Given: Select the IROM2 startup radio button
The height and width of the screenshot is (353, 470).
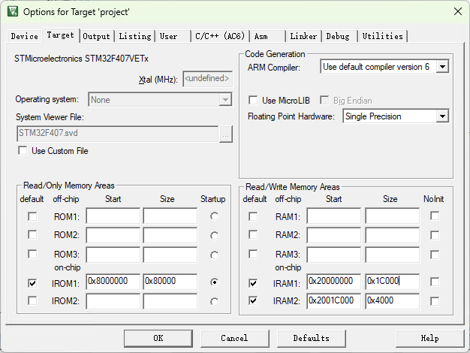Looking at the screenshot, I should point(216,301).
